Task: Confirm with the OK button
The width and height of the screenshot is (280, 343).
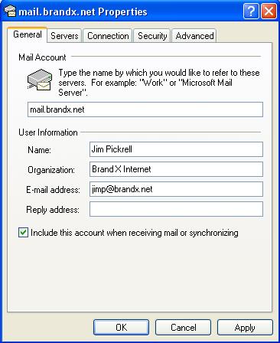Action: click(121, 328)
